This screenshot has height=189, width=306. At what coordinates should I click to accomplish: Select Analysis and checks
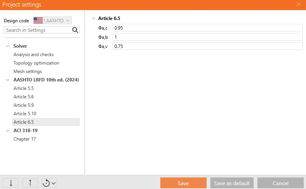[34, 55]
